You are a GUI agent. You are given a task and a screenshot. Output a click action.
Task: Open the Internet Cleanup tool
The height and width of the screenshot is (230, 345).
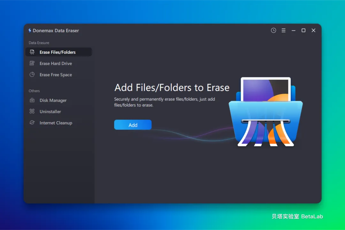tap(58, 123)
